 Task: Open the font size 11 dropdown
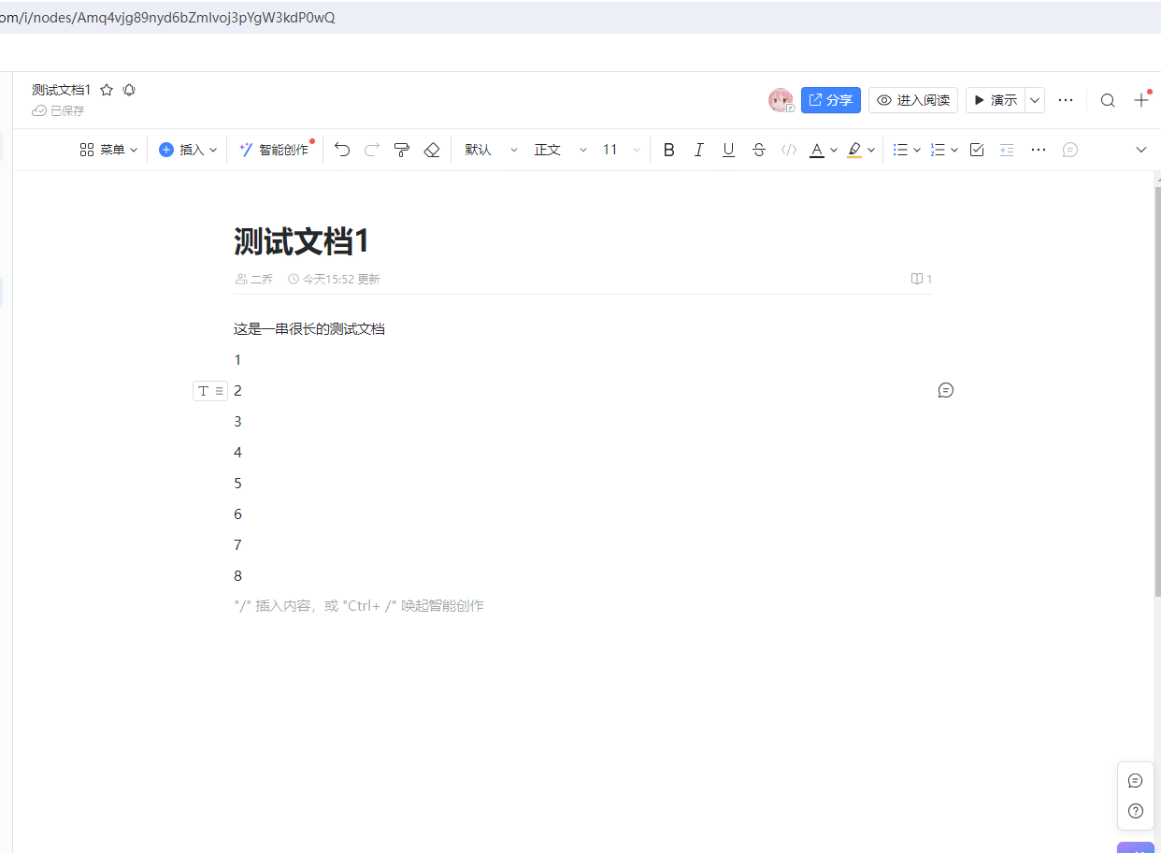(x=622, y=150)
